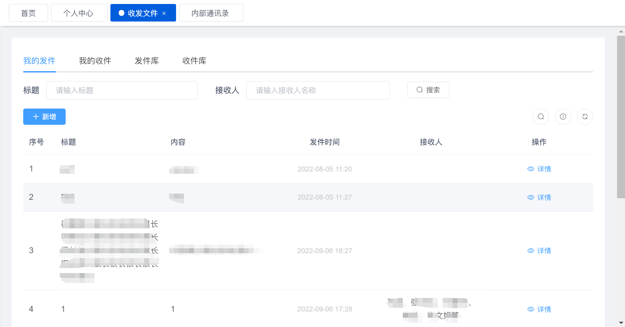View 详情 for row 3

coord(539,251)
